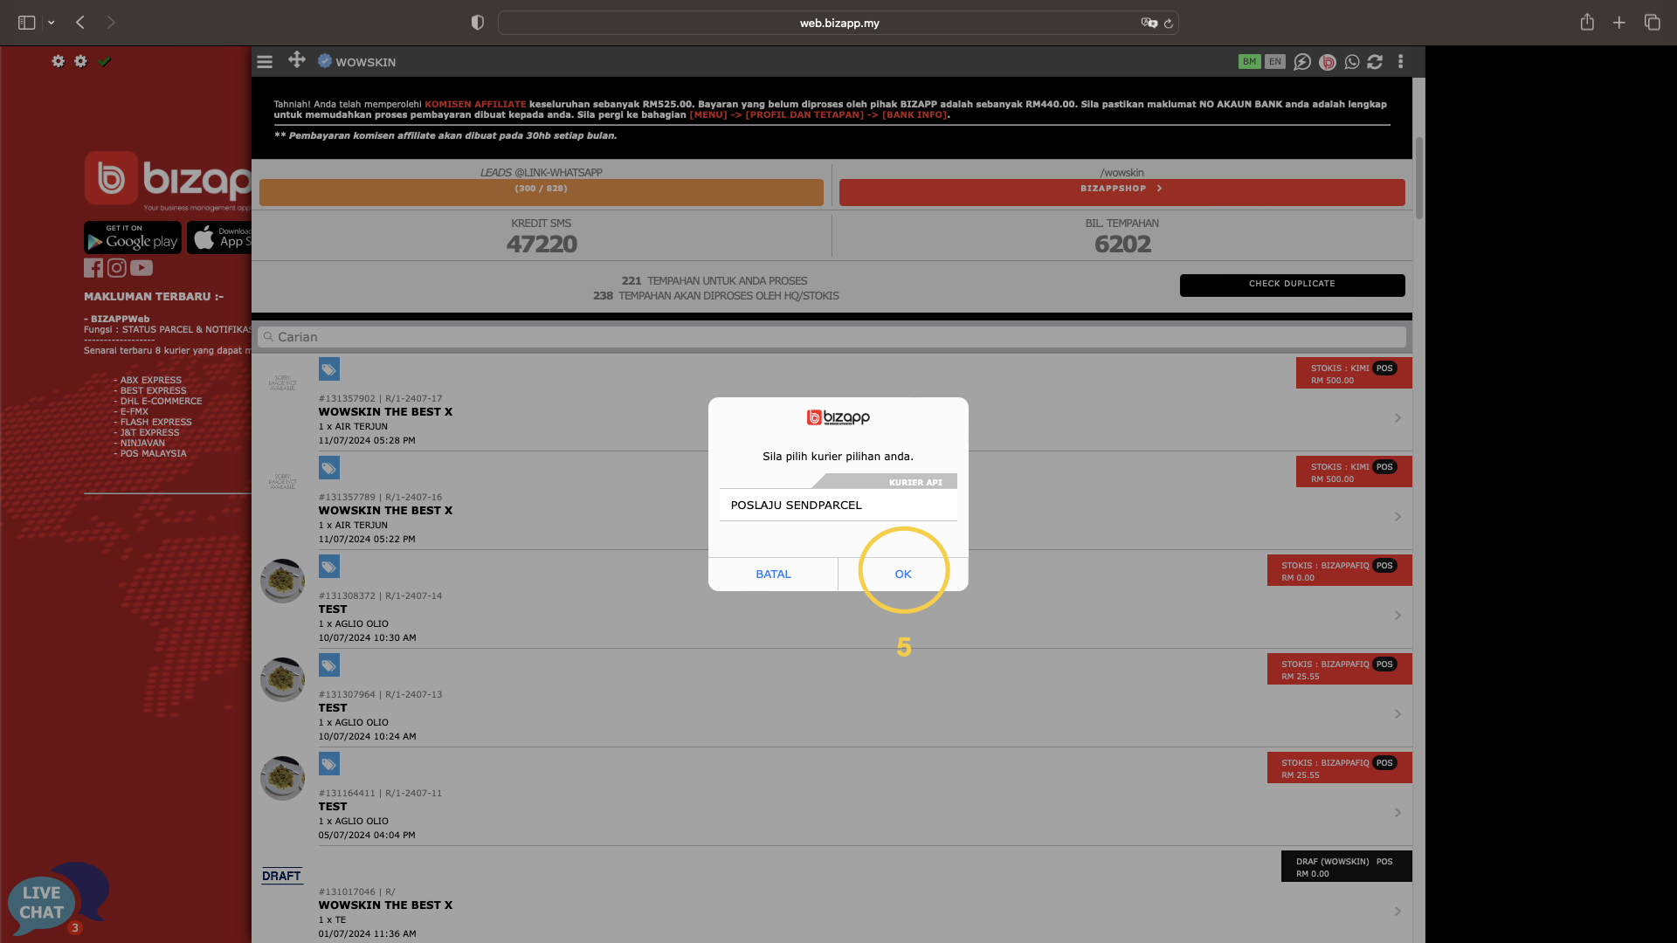This screenshot has height=943, width=1677.
Task: Open a new Safari tab with plus
Action: click(x=1619, y=23)
